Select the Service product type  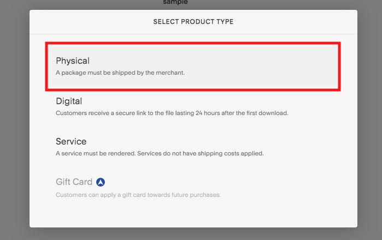click(x=193, y=147)
